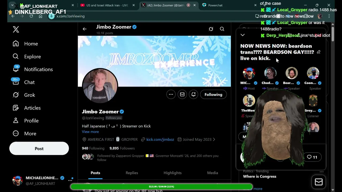The width and height of the screenshot is (342, 192).
Task: Open profile more options ellipsis
Action: tap(171, 94)
